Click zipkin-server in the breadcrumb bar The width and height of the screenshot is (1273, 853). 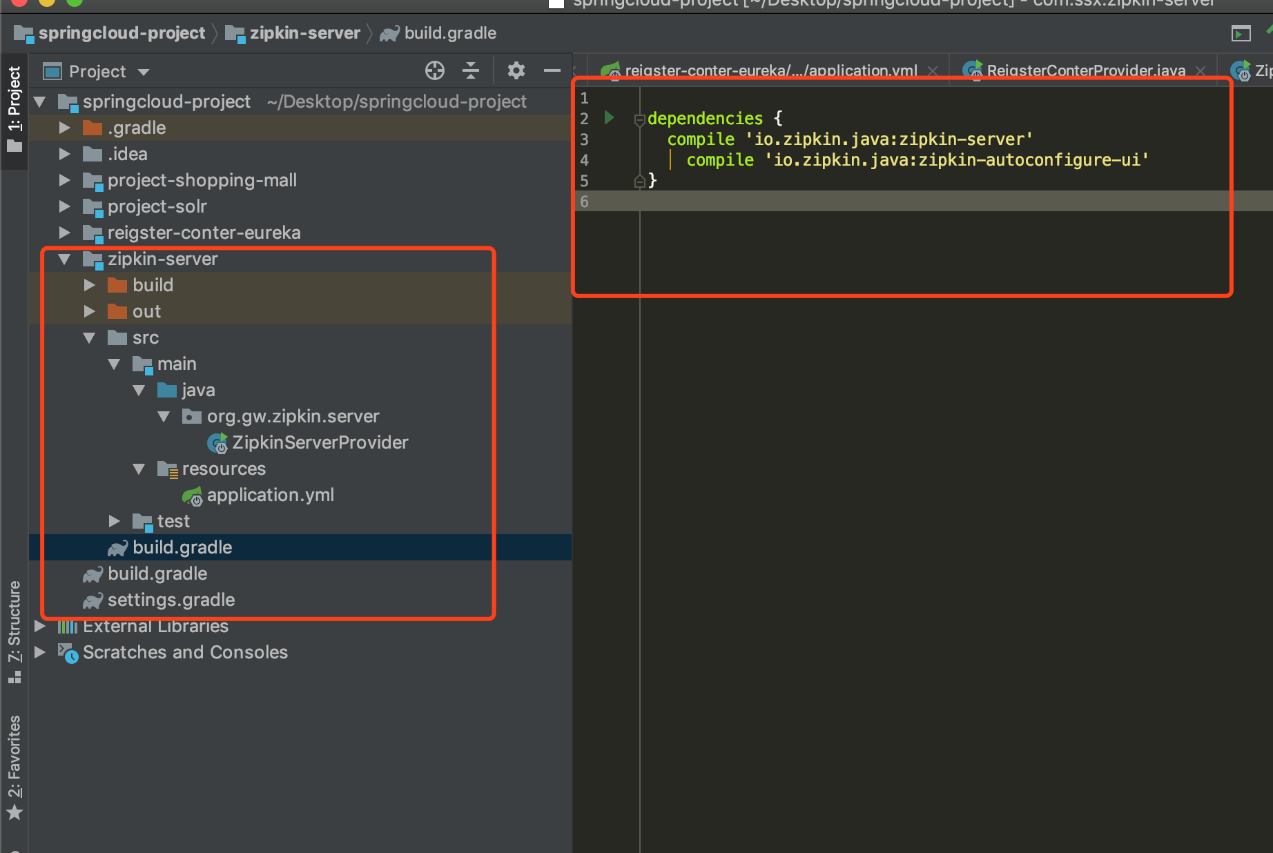click(x=304, y=33)
